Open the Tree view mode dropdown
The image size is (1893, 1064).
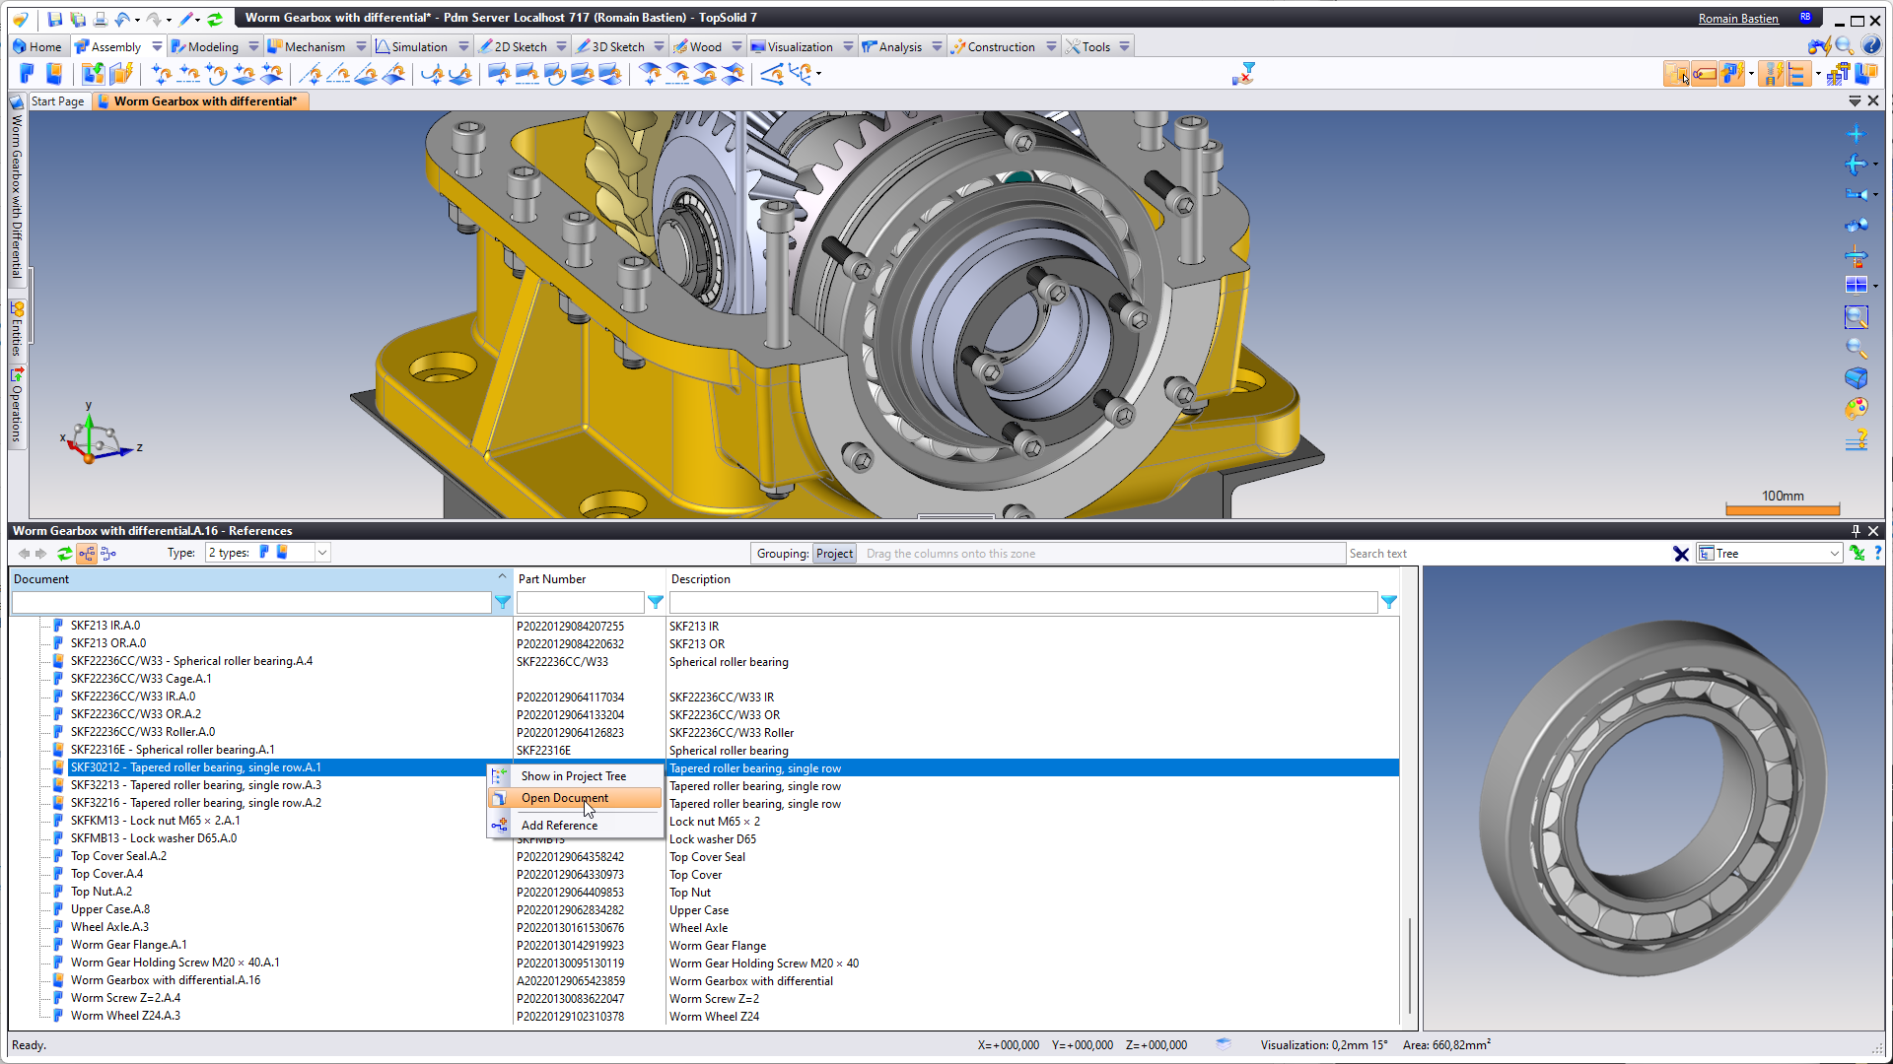point(1835,554)
